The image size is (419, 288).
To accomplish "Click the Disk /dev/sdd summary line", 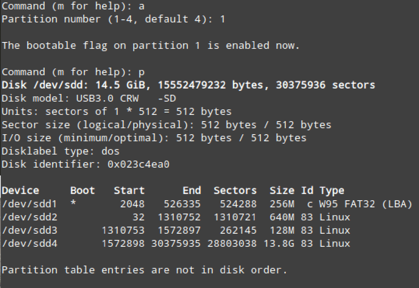I will 188,85.
